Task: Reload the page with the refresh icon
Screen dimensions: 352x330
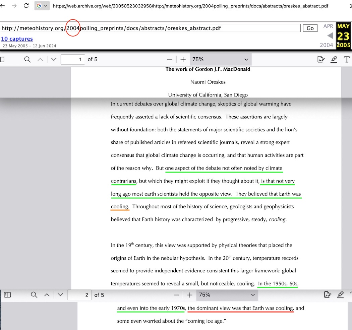Action: click(26, 6)
